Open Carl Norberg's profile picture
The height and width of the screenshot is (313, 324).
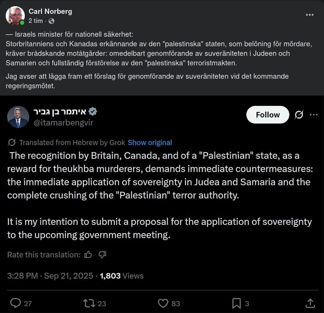coord(15,16)
